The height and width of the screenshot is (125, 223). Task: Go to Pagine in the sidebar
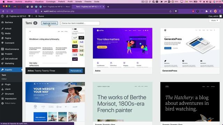[x=8, y=38]
